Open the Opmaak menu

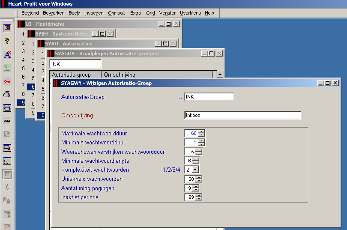point(117,13)
